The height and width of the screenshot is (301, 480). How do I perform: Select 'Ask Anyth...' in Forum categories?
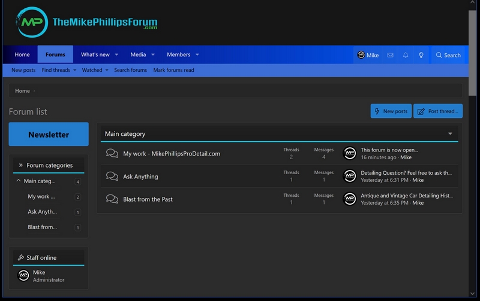(x=42, y=212)
